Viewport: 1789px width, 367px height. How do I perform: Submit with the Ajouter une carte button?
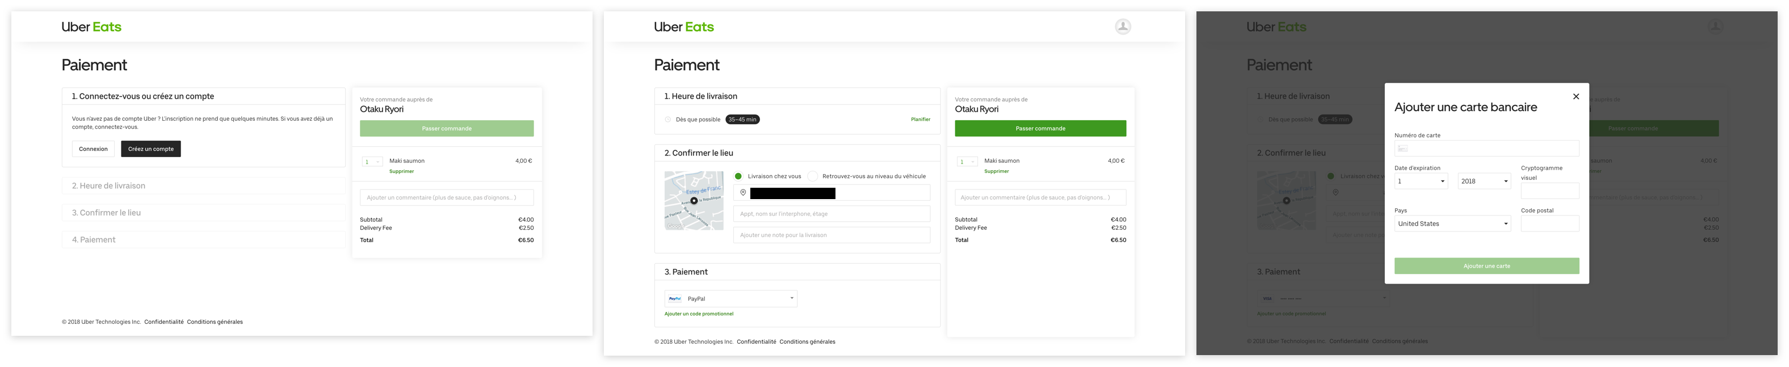pos(1486,265)
